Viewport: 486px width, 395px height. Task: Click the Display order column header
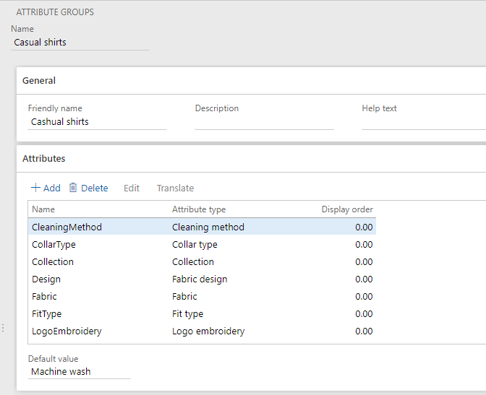[347, 209]
